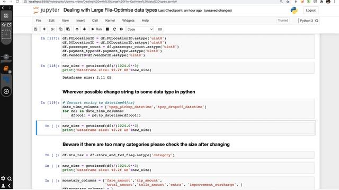Open the Help menu
This screenshot has width=339, height=190.
pyautogui.click(x=145, y=21)
